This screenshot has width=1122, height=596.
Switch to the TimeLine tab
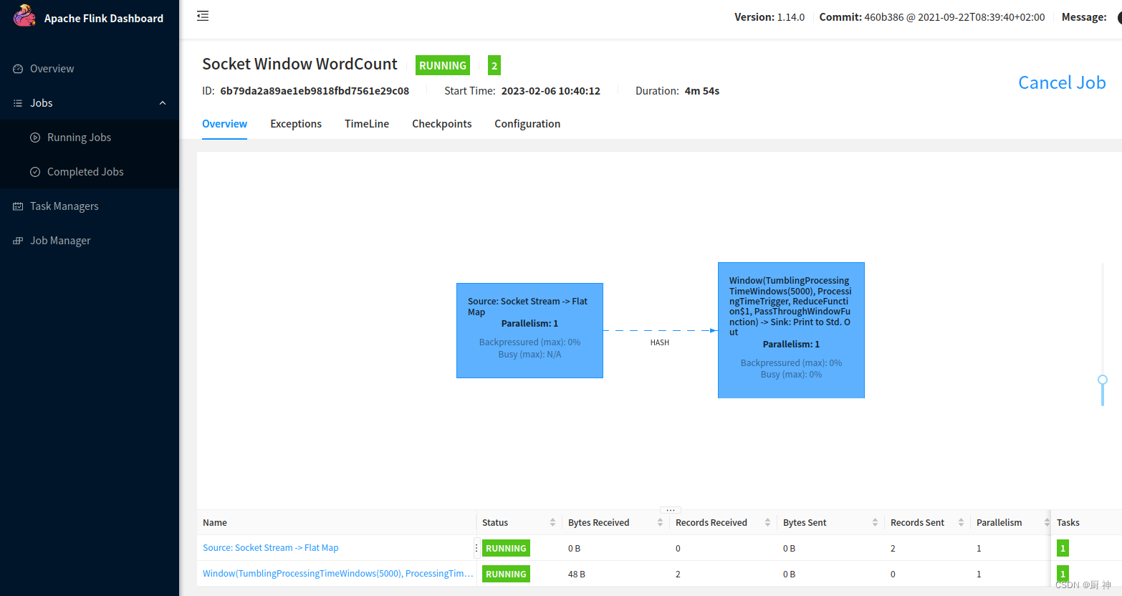click(367, 124)
